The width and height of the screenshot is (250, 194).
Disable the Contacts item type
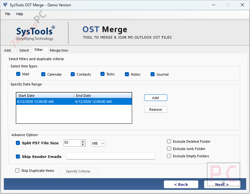pos(73,74)
